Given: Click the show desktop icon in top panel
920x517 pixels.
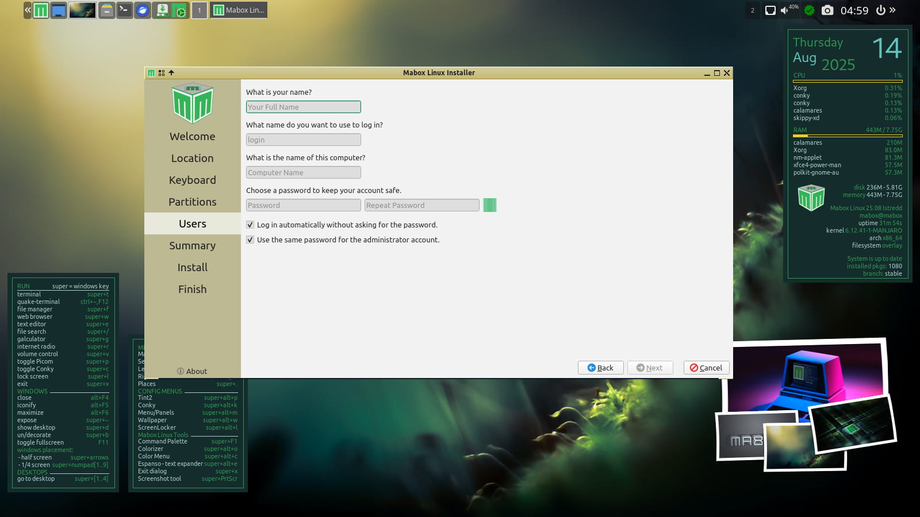Looking at the screenshot, I should [x=59, y=10].
